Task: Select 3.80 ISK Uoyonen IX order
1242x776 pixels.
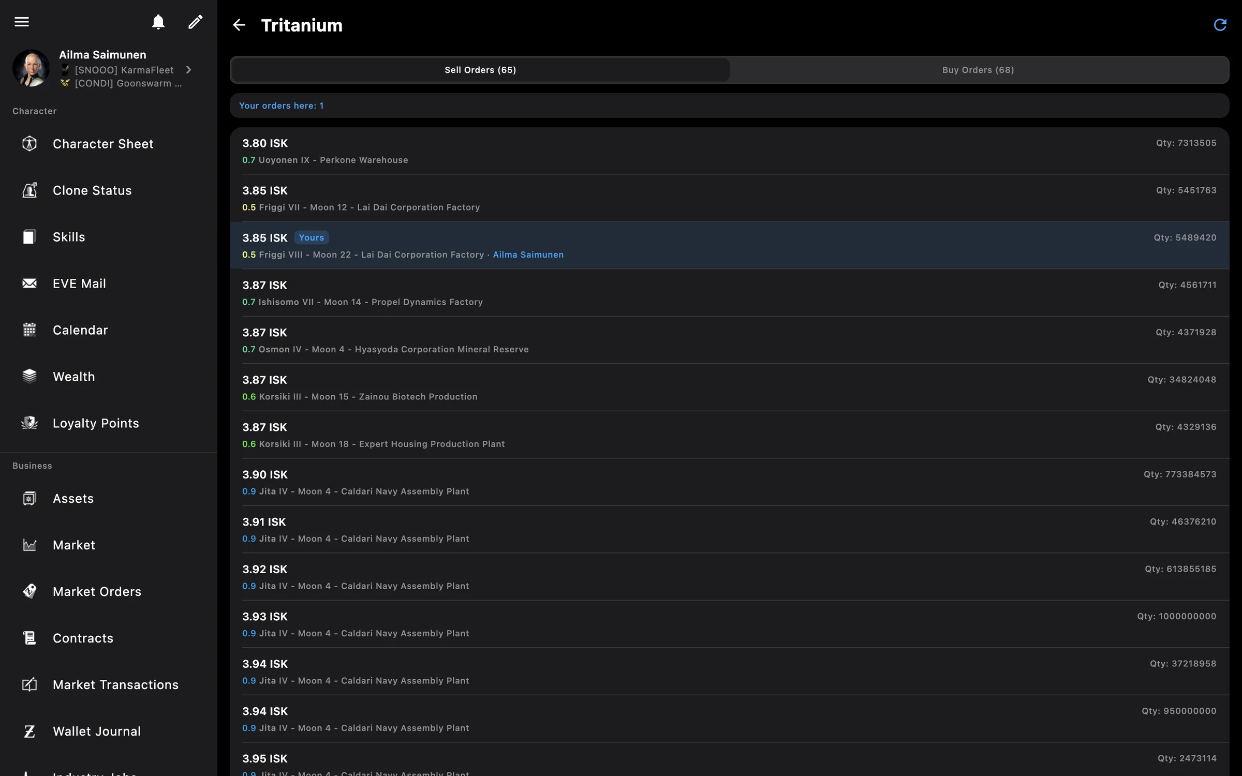Action: pyautogui.click(x=730, y=151)
